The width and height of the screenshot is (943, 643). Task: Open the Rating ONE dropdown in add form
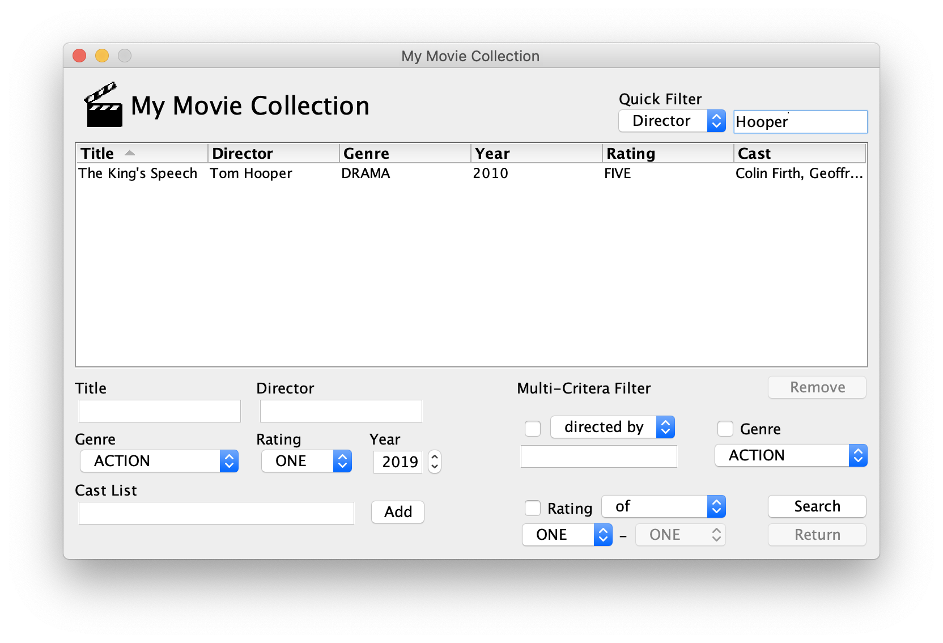(x=307, y=461)
